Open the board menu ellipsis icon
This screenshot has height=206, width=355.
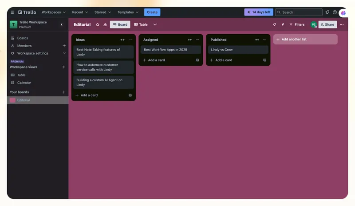coord(342,24)
